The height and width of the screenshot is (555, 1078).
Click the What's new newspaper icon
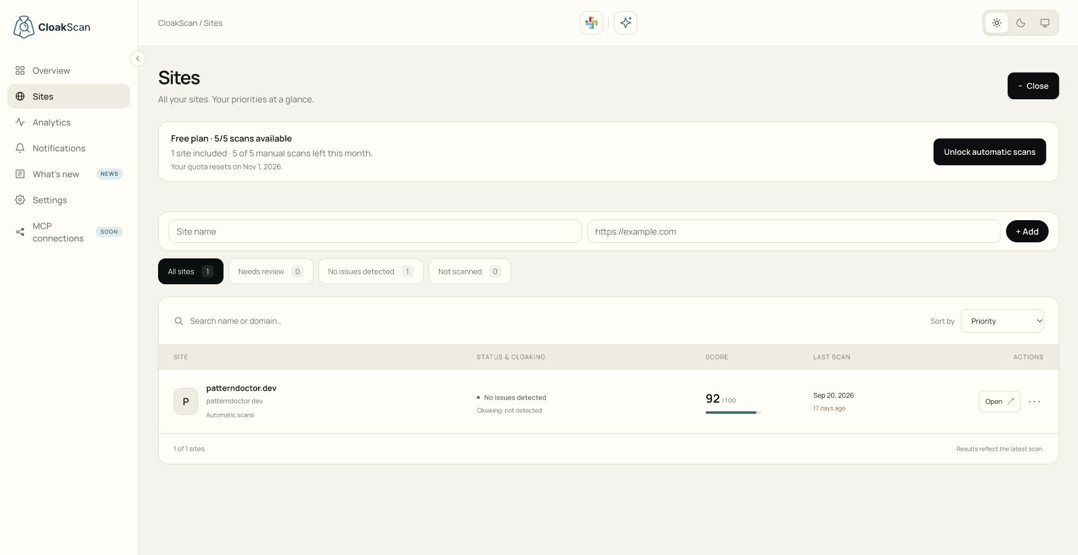tap(20, 174)
